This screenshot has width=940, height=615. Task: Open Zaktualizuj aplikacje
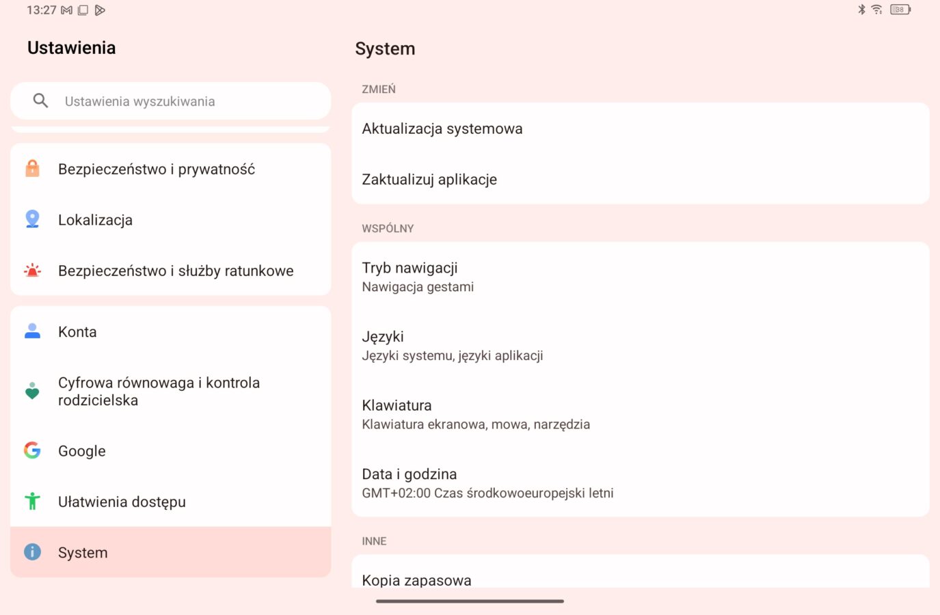641,179
